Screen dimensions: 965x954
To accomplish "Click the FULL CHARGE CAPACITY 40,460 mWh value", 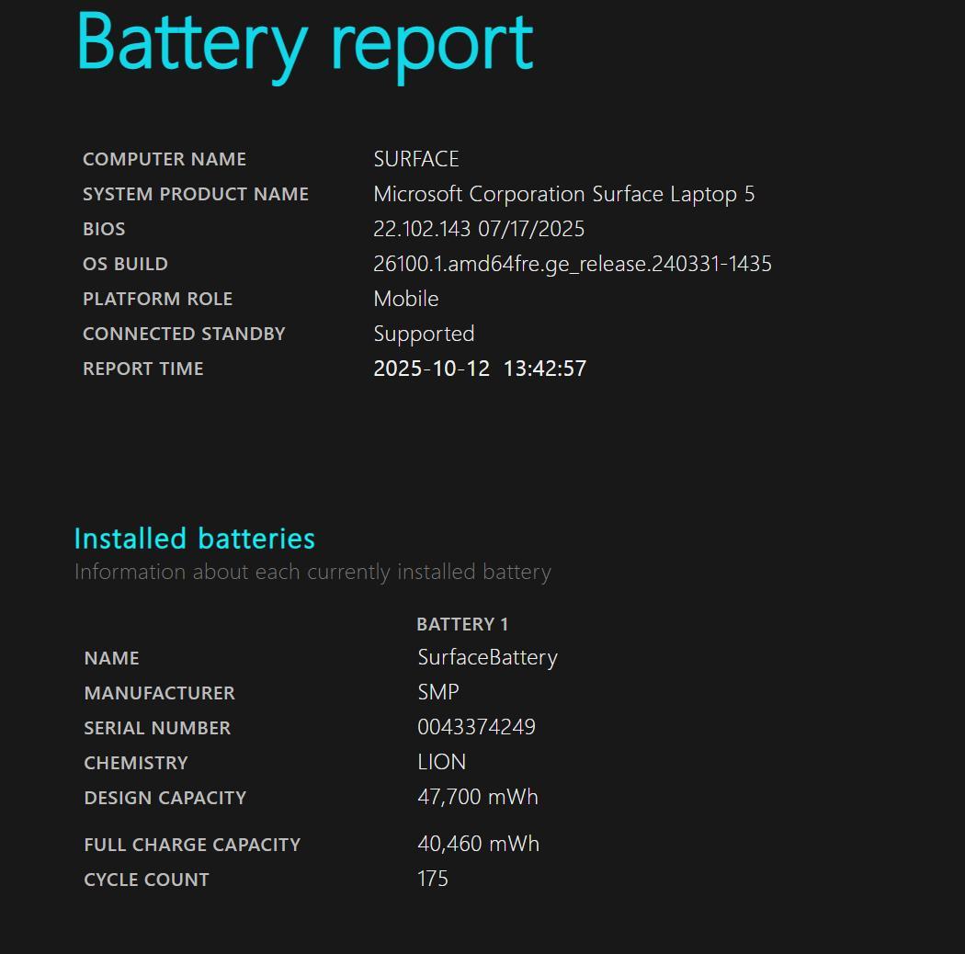I will pos(480,843).
